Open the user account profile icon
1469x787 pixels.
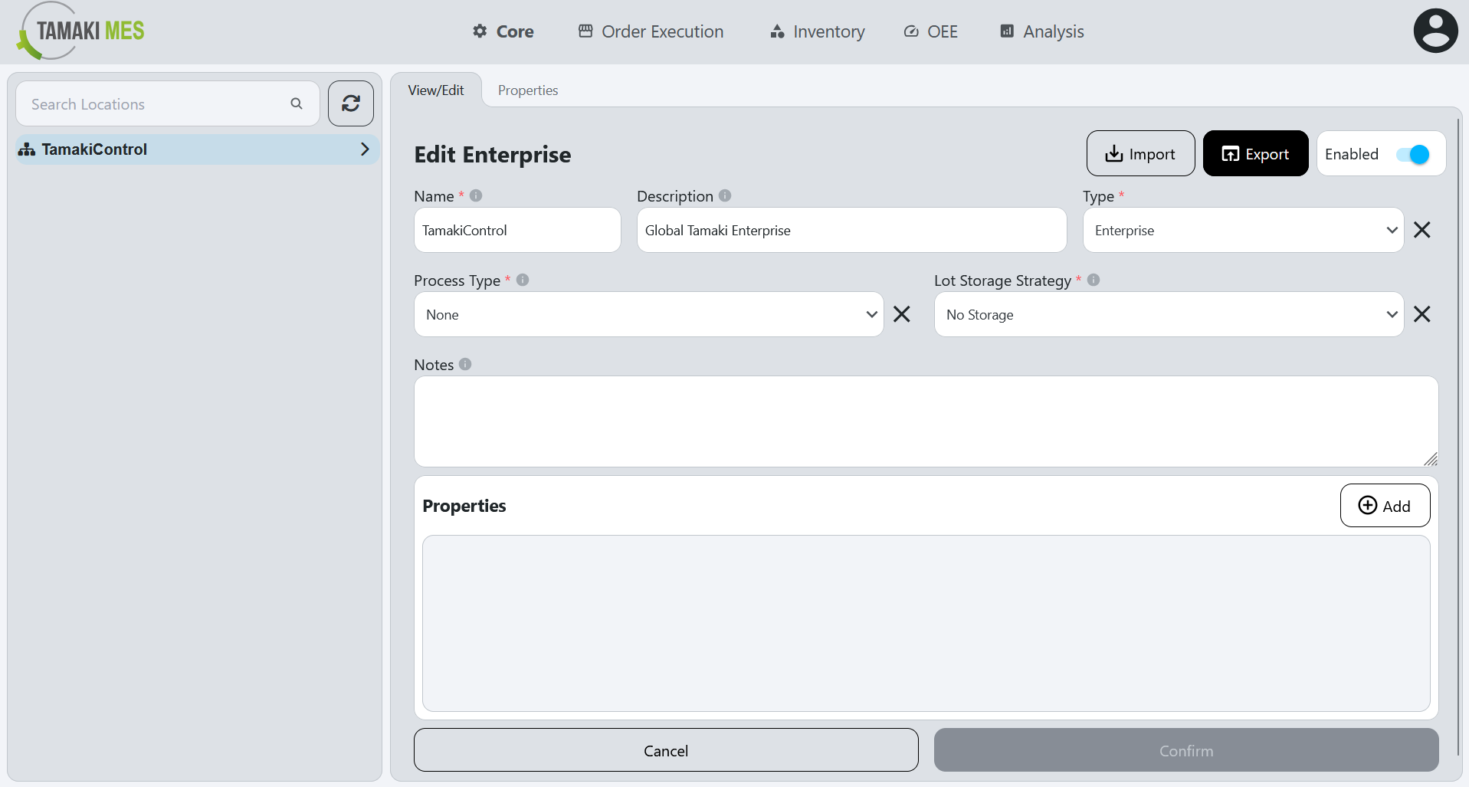click(1435, 30)
